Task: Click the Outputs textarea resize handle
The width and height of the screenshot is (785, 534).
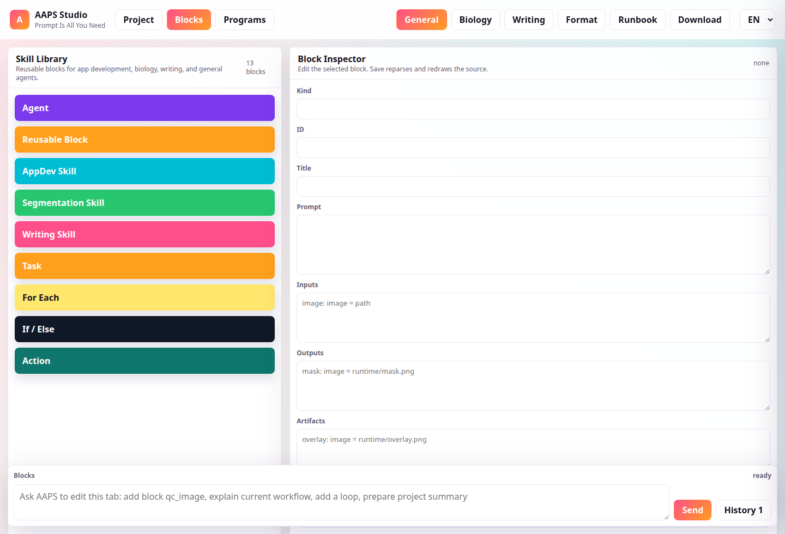Action: 766,407
